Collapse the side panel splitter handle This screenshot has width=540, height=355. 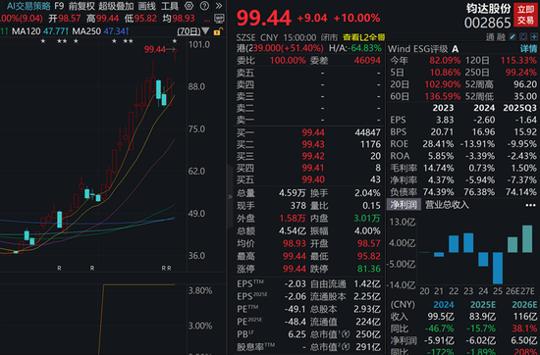coord(230,197)
